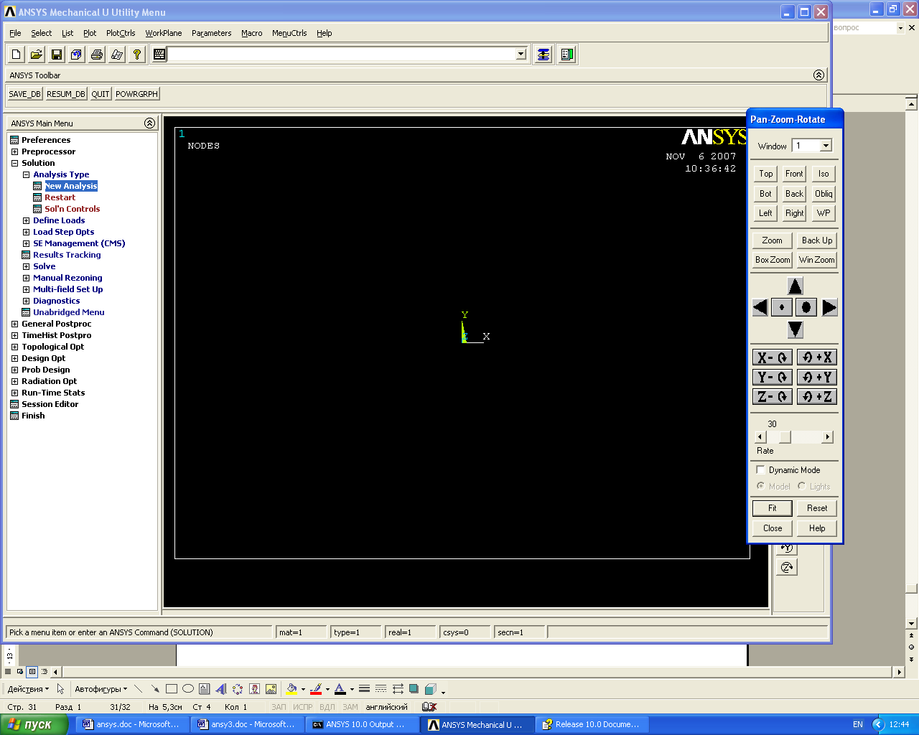This screenshot has width=919, height=735.
Task: Rotate the model about positive Z
Action: pyautogui.click(x=817, y=396)
